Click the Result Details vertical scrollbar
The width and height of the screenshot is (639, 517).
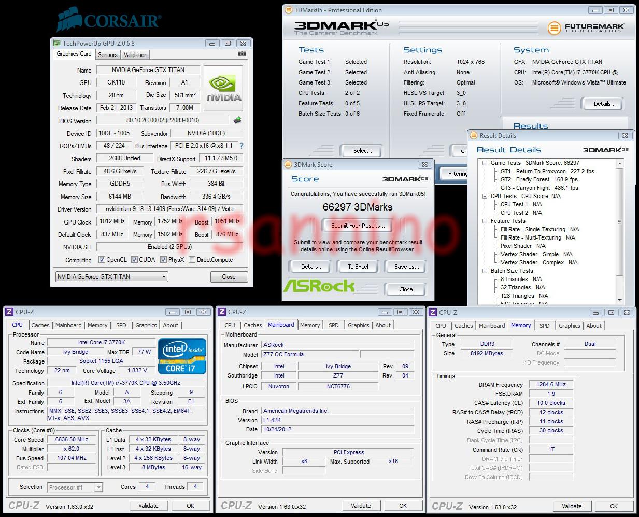click(620, 232)
